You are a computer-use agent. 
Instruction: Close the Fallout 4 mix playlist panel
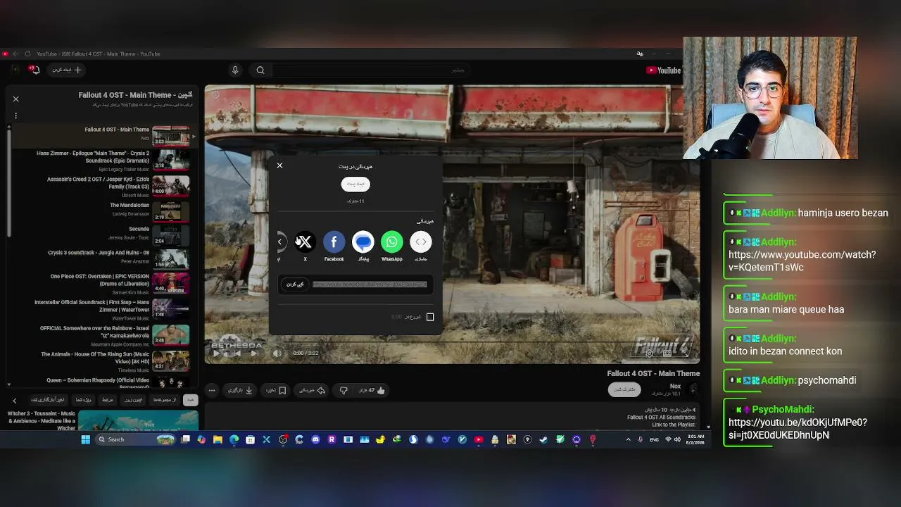tap(15, 99)
